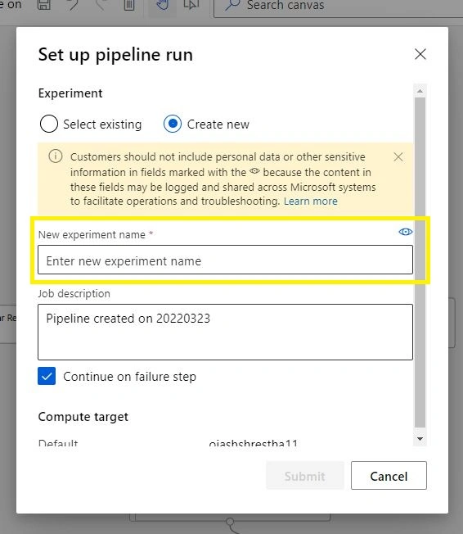Open the Learn more link
The width and height of the screenshot is (463, 534).
(x=311, y=201)
